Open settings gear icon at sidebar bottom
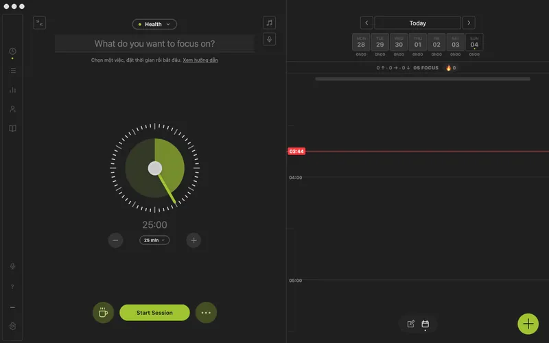This screenshot has width=549, height=343. click(x=12, y=327)
